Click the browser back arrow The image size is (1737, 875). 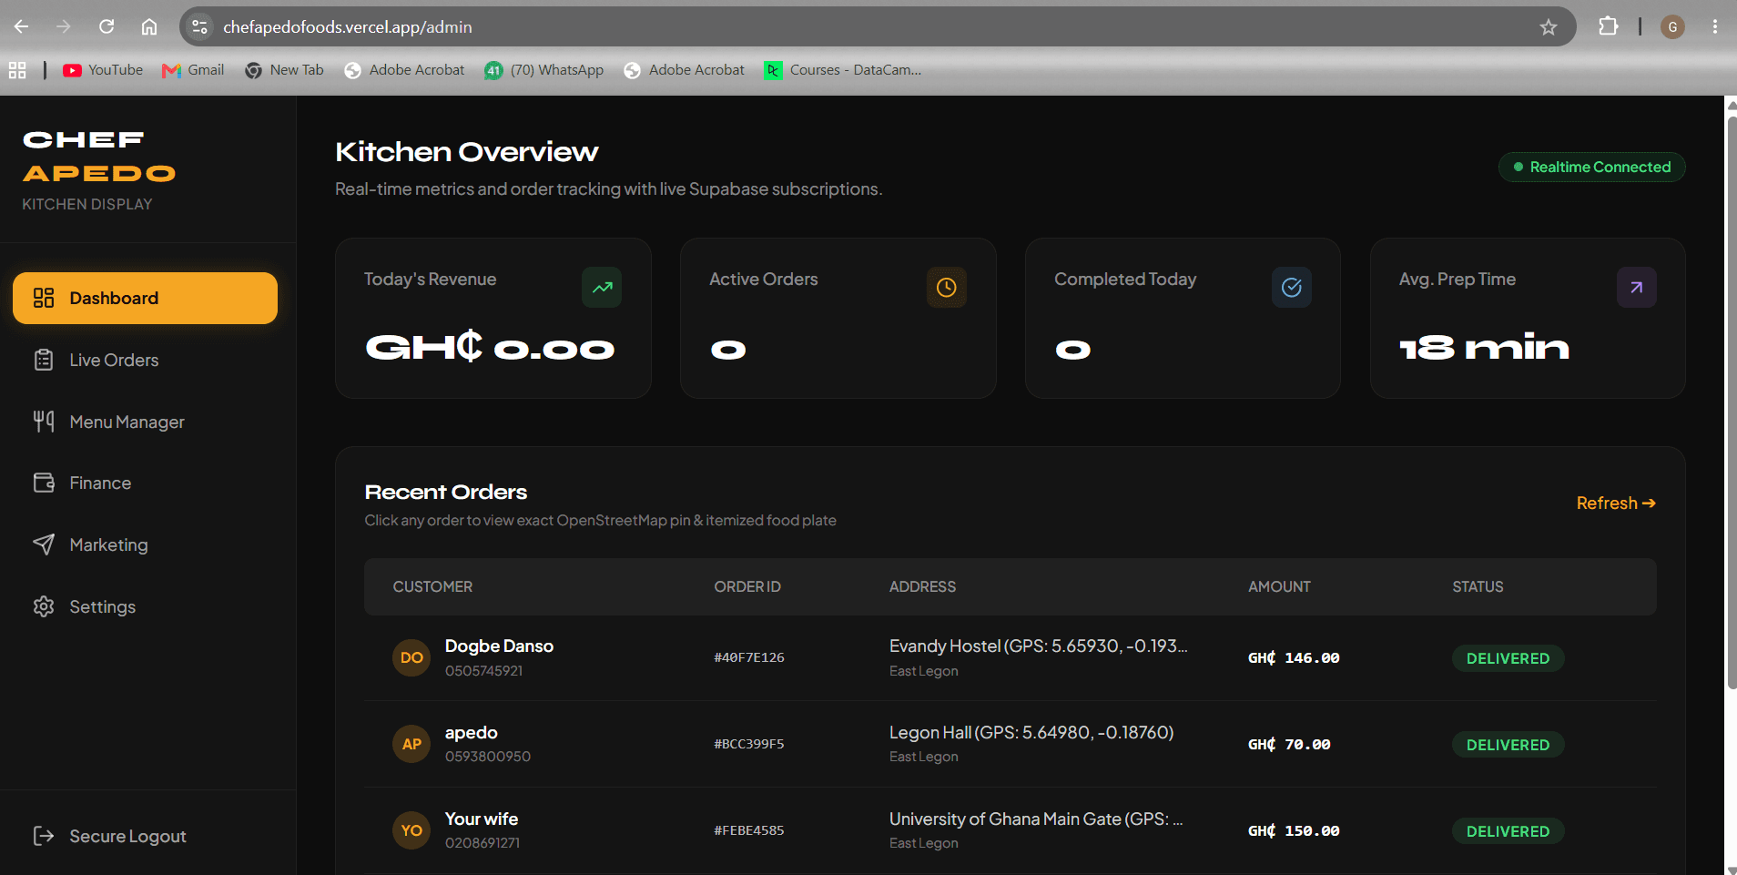point(21,26)
